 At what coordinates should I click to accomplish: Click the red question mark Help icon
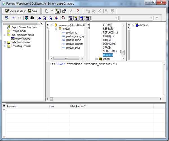[78, 11]
